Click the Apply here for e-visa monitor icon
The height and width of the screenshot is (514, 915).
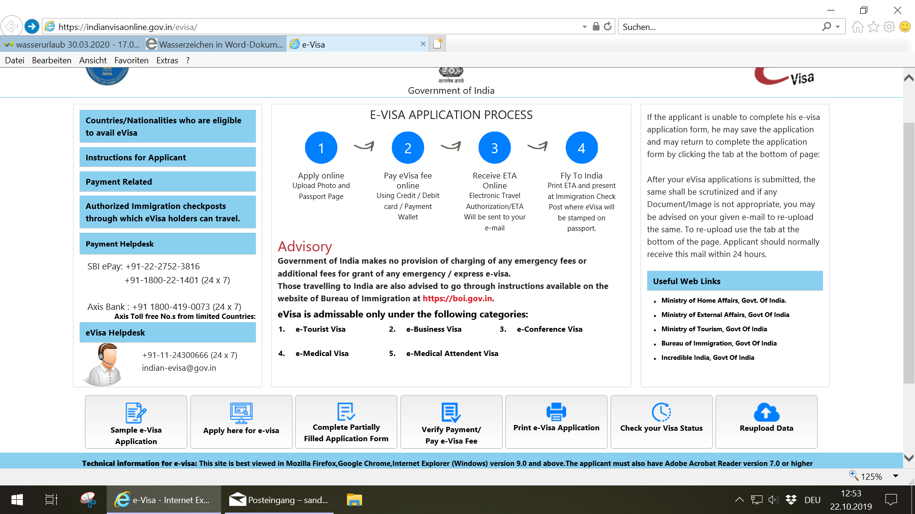pos(241,413)
